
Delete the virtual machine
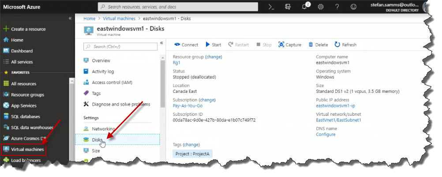318,45
